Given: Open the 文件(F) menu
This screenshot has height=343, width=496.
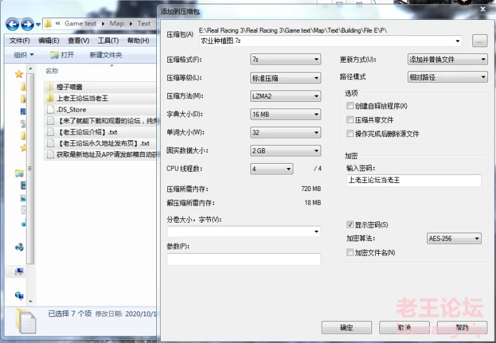Looking at the screenshot, I should coord(19,40).
